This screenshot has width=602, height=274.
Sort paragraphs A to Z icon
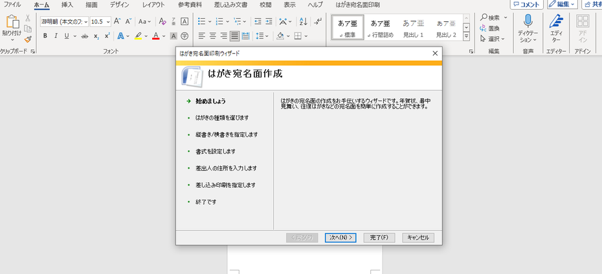(x=304, y=21)
